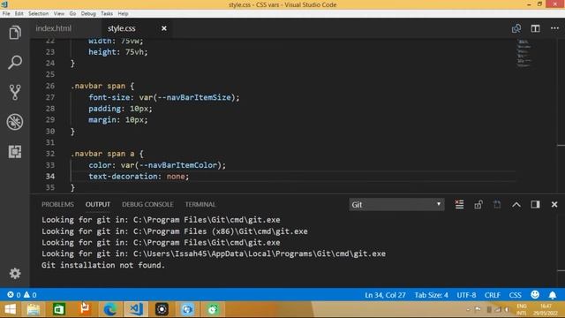Click the warnings count in status bar
The image size is (565, 318).
coord(30,294)
